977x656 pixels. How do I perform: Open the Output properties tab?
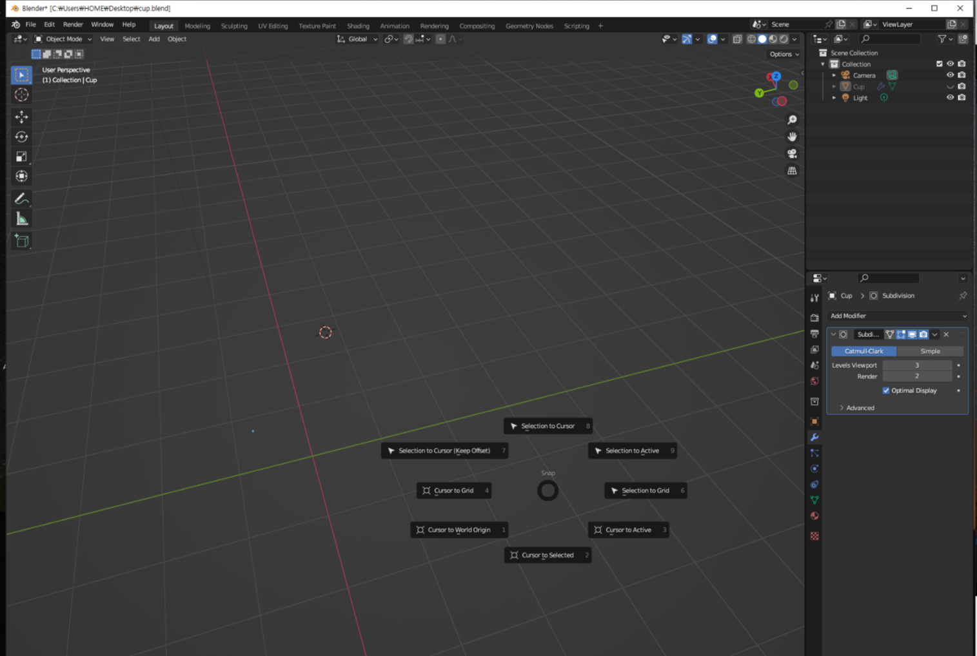click(814, 334)
